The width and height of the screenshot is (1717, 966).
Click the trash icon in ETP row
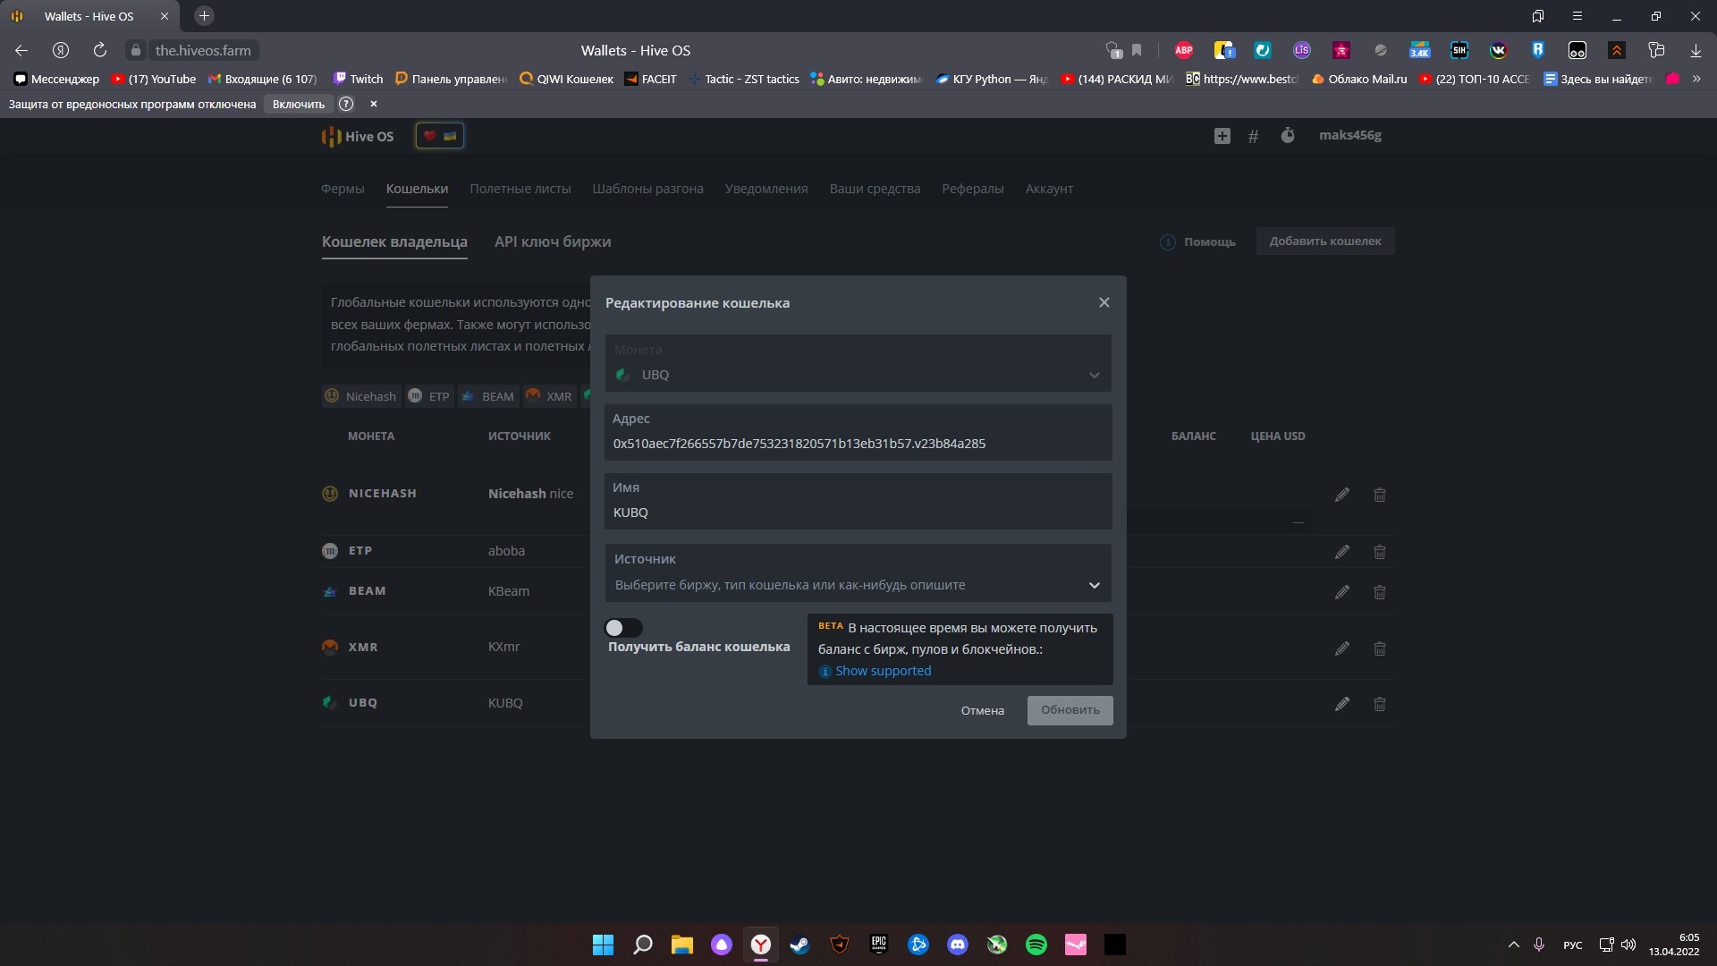tap(1379, 552)
